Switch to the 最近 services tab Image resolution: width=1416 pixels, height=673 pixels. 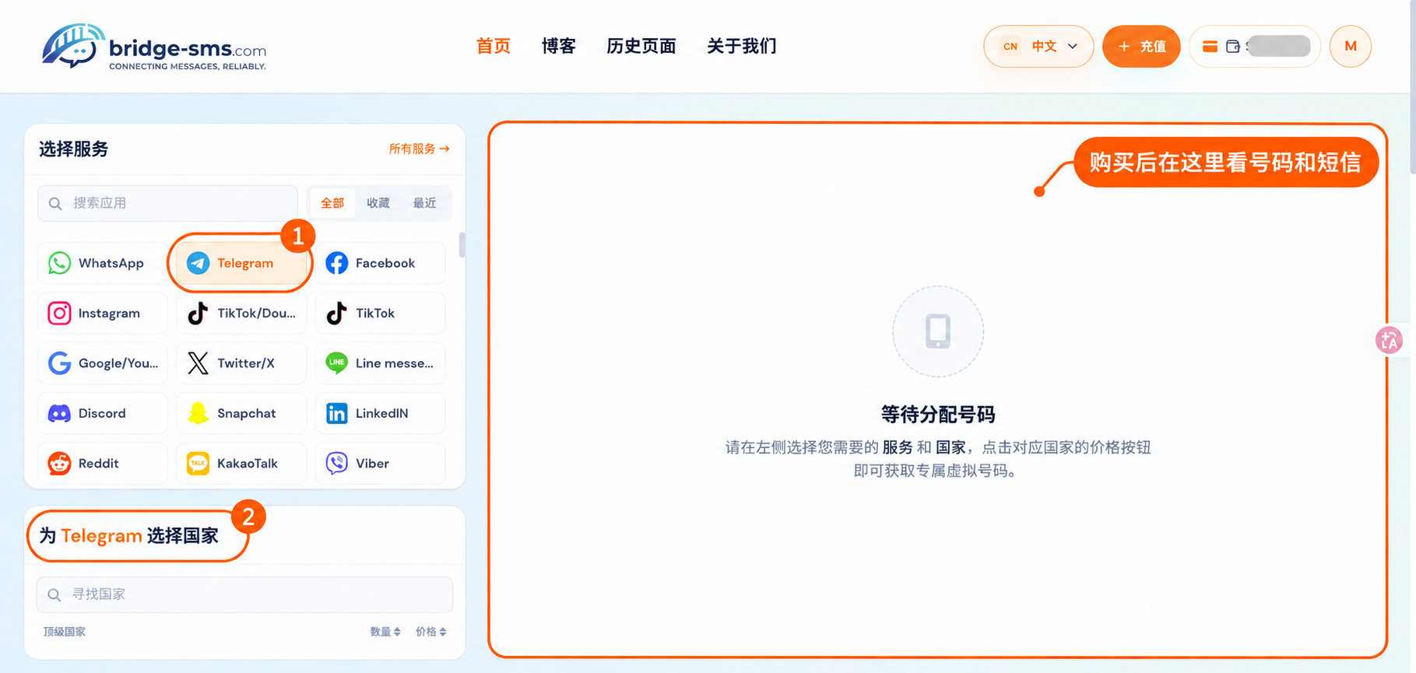(424, 203)
